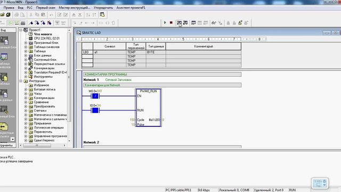Click the greyed Print toolbar icon
Screen dimensions: 341x192
click(17, 15)
